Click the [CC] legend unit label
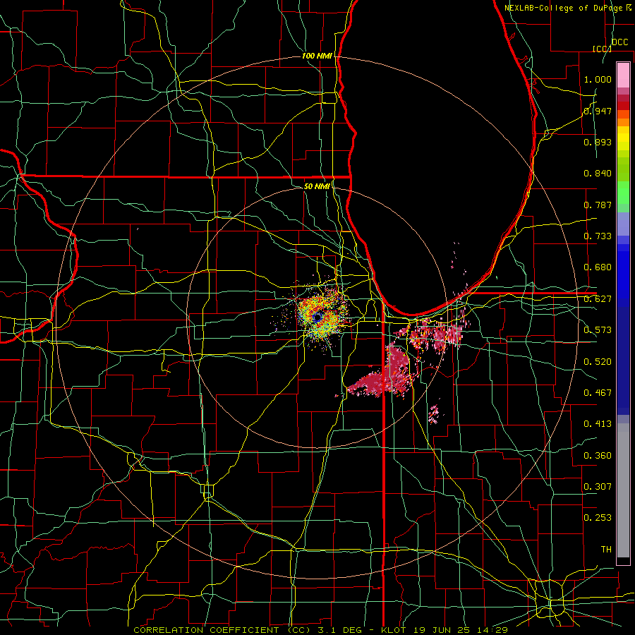This screenshot has height=635, width=635. click(603, 49)
